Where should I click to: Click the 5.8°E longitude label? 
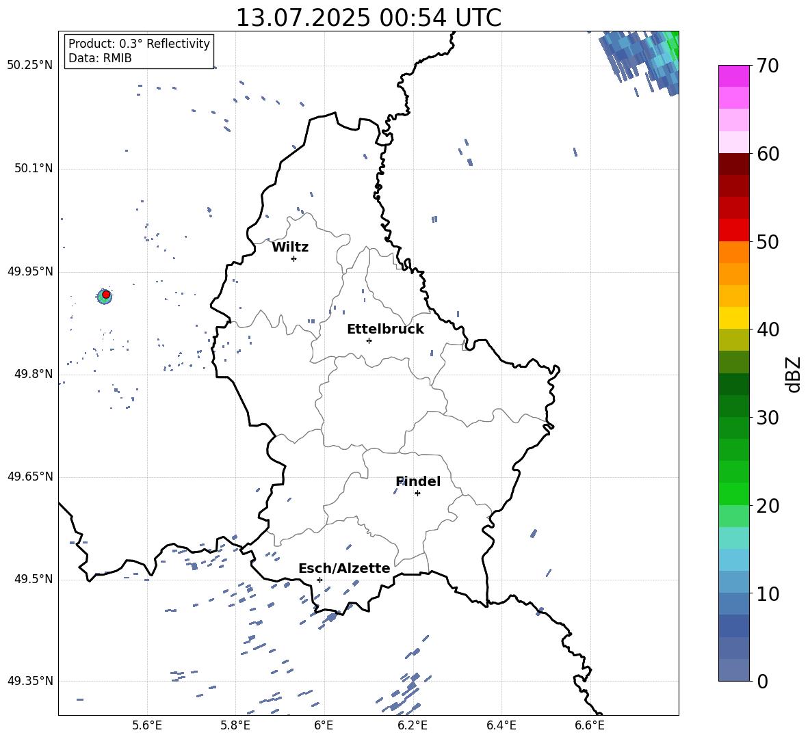coord(235,725)
